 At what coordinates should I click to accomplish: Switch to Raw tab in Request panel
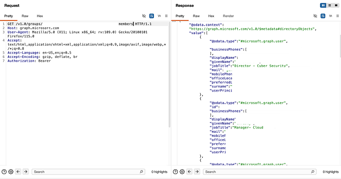click(25, 16)
